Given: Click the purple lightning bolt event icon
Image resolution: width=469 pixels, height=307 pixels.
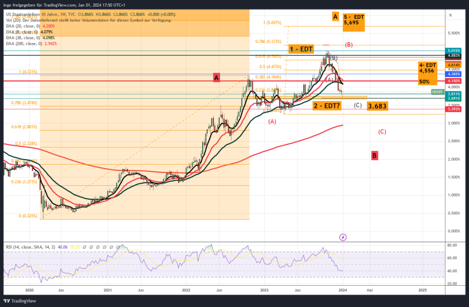Looking at the screenshot, I should click(343, 237).
